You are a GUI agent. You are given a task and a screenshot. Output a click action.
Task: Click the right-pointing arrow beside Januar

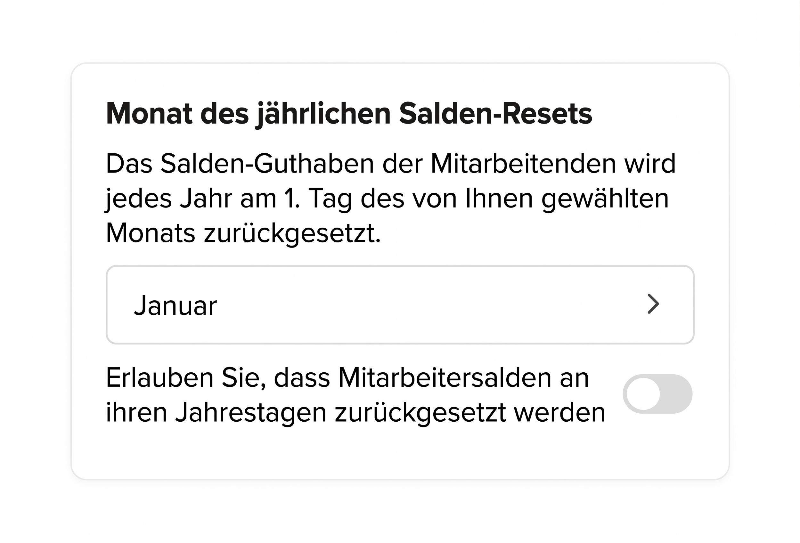(653, 304)
